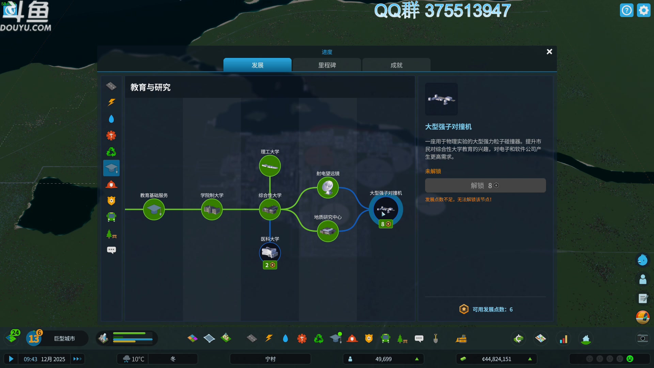Select the Medical University node
Screen dimensions: 654x368
pos(270,253)
